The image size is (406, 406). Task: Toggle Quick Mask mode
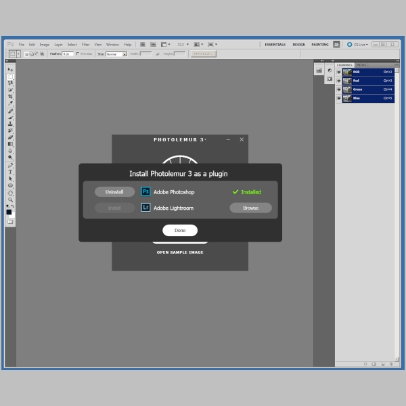[10, 222]
